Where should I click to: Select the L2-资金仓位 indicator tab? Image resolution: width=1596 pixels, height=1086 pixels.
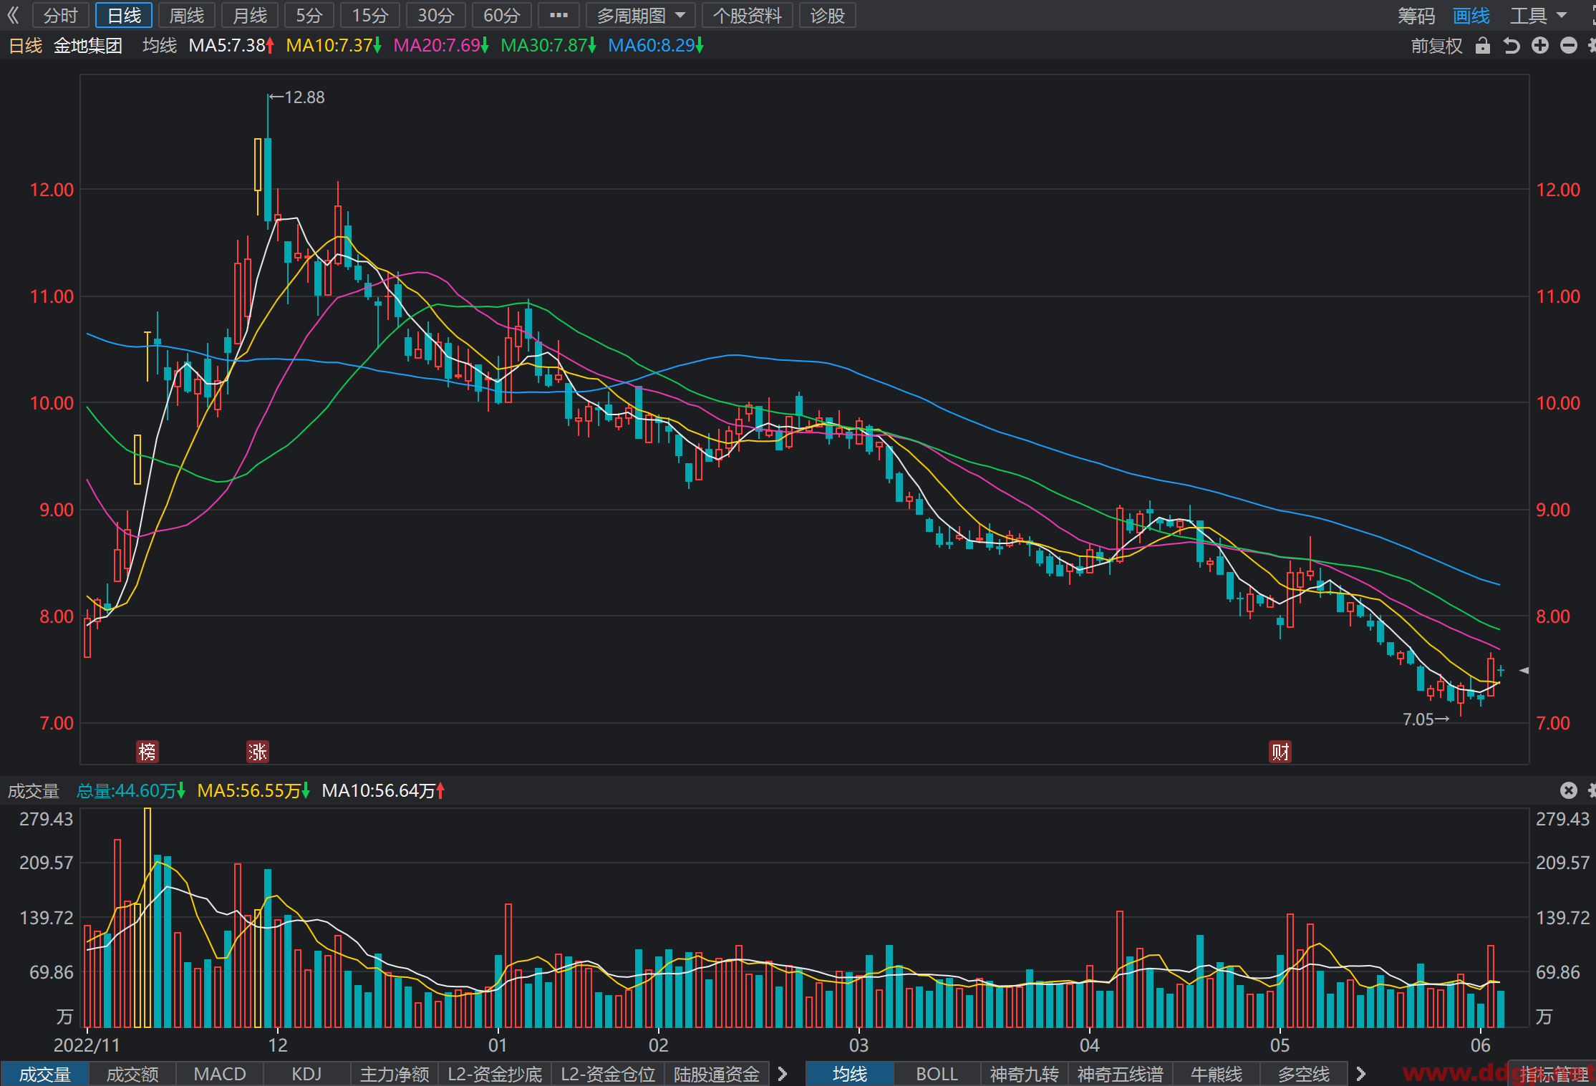tap(608, 1074)
